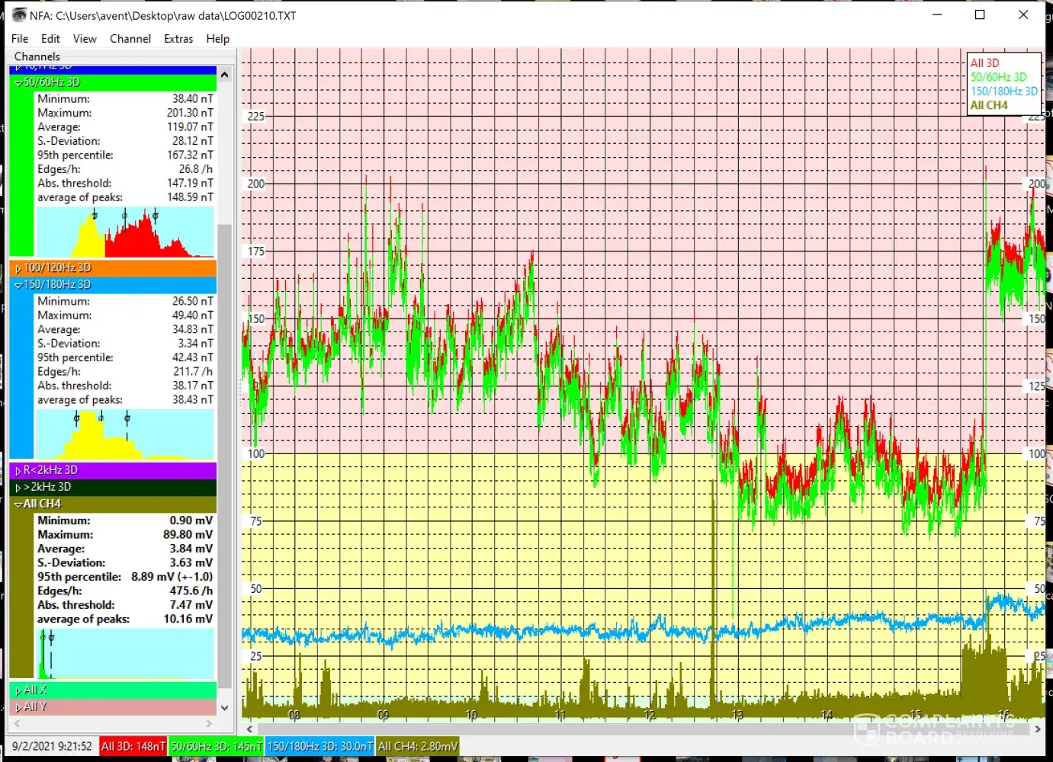1053x762 pixels.
Task: Expand the All X channel section
Action: (x=18, y=690)
